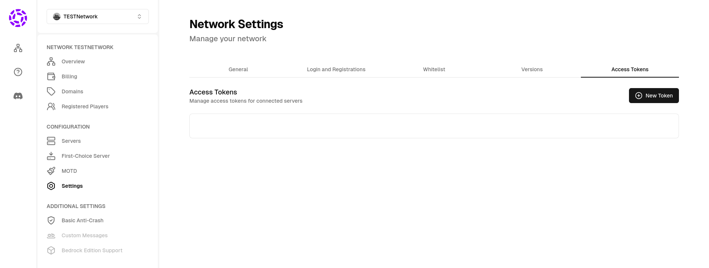This screenshot has height=268, width=709.
Task: Select the Registered Players icon
Action: pos(51,106)
